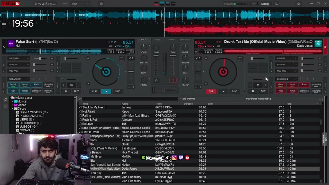
Task: Click the crossfader slider
Action: (x=164, y=90)
